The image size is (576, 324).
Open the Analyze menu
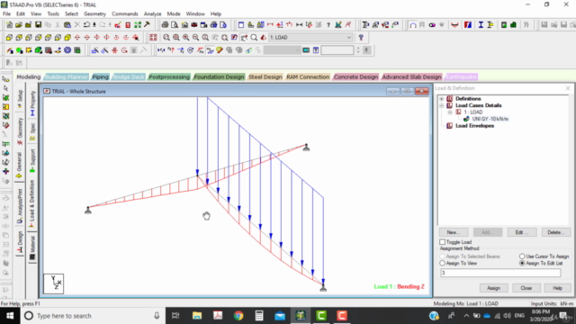tap(152, 14)
